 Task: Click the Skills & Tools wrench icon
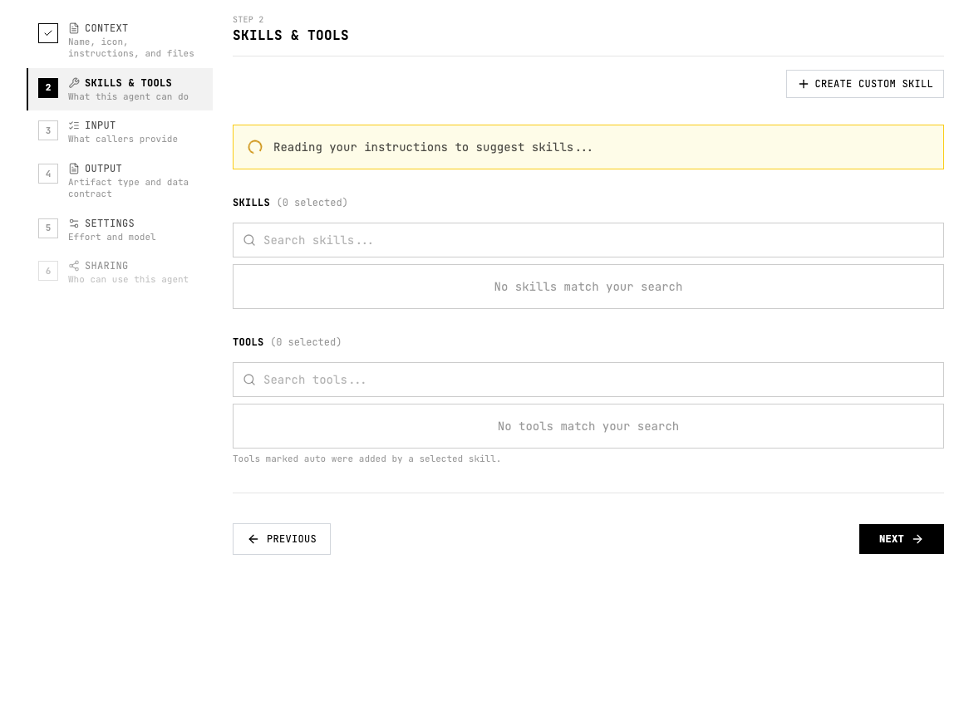(x=74, y=82)
